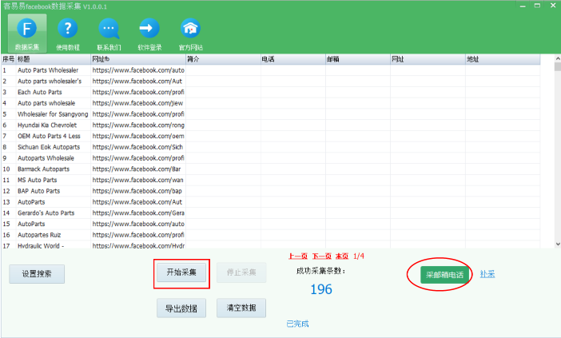Click the scrollbar down arrow
This screenshot has height=338, width=561.
coord(558,244)
